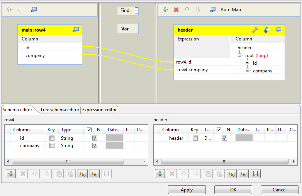The image size is (302, 196).
Task: Toggle Nullable checkbox for company column
Action: (x=95, y=146)
